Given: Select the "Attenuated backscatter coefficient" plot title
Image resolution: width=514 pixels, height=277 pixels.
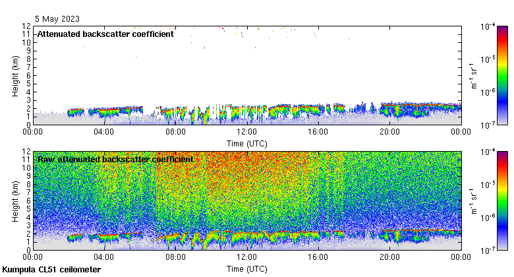Looking at the screenshot, I should [x=105, y=34].
